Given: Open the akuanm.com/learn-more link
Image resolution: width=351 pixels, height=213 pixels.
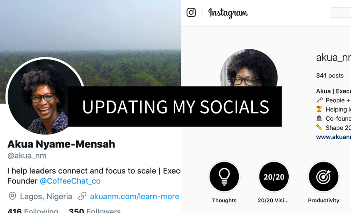Looking at the screenshot, I should (x=135, y=197).
